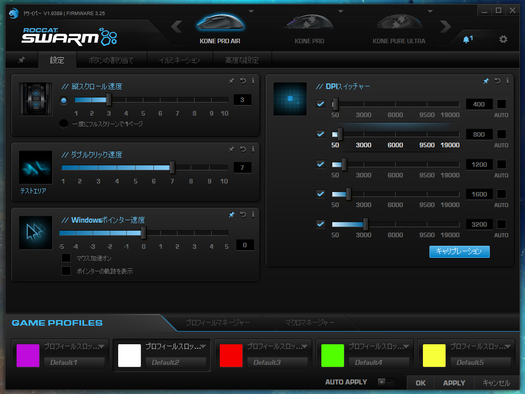Enable AUTO for the 400 DPI level

tap(501, 104)
